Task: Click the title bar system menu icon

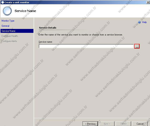Action: 2,2
